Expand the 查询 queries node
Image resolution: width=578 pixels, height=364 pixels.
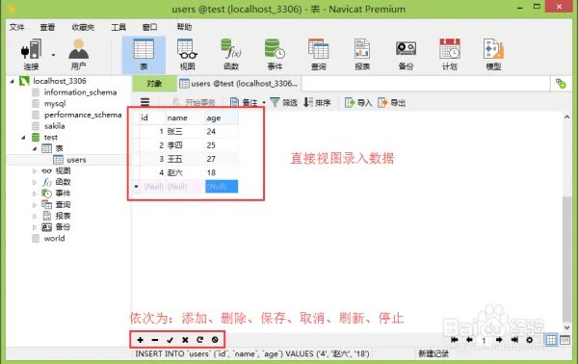pyautogui.click(x=35, y=205)
